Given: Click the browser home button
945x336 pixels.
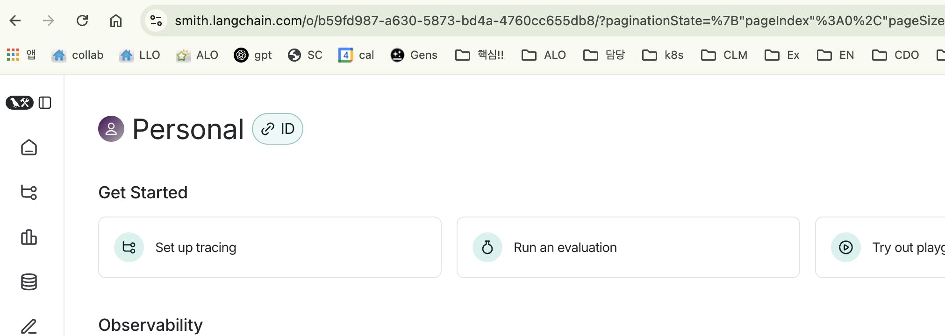Looking at the screenshot, I should coord(116,21).
